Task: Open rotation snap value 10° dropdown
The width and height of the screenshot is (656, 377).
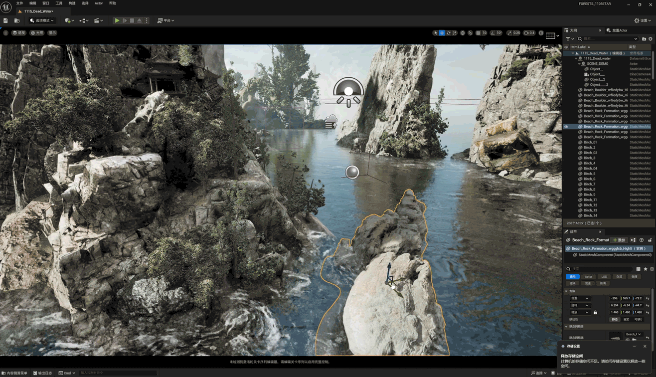Action: (x=500, y=33)
